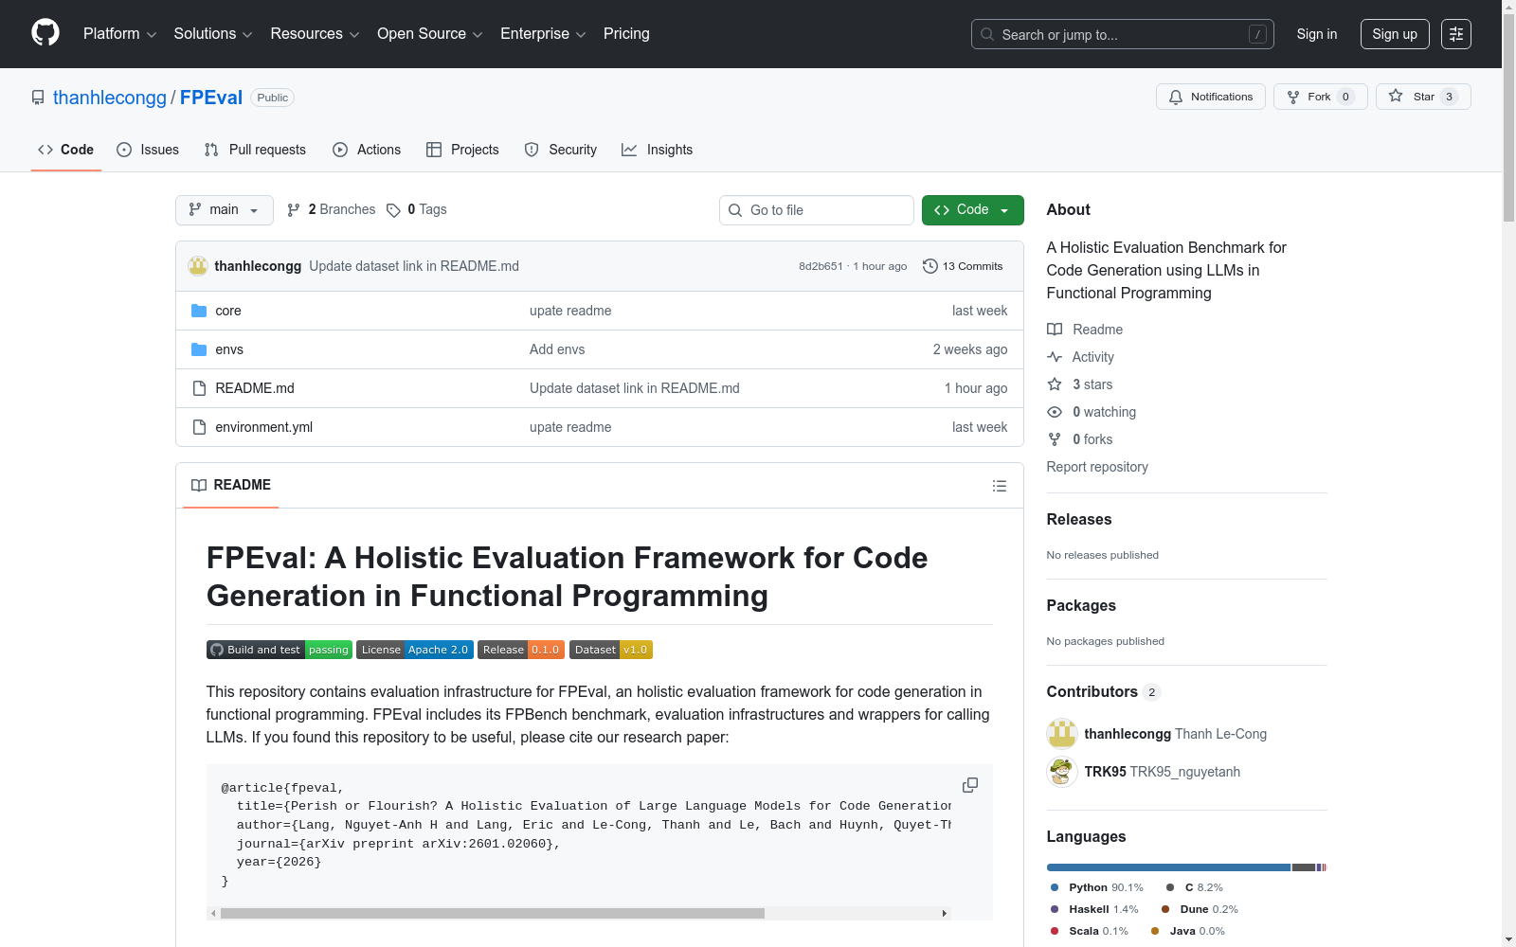Open the command palette icon in header

pyautogui.click(x=1455, y=34)
